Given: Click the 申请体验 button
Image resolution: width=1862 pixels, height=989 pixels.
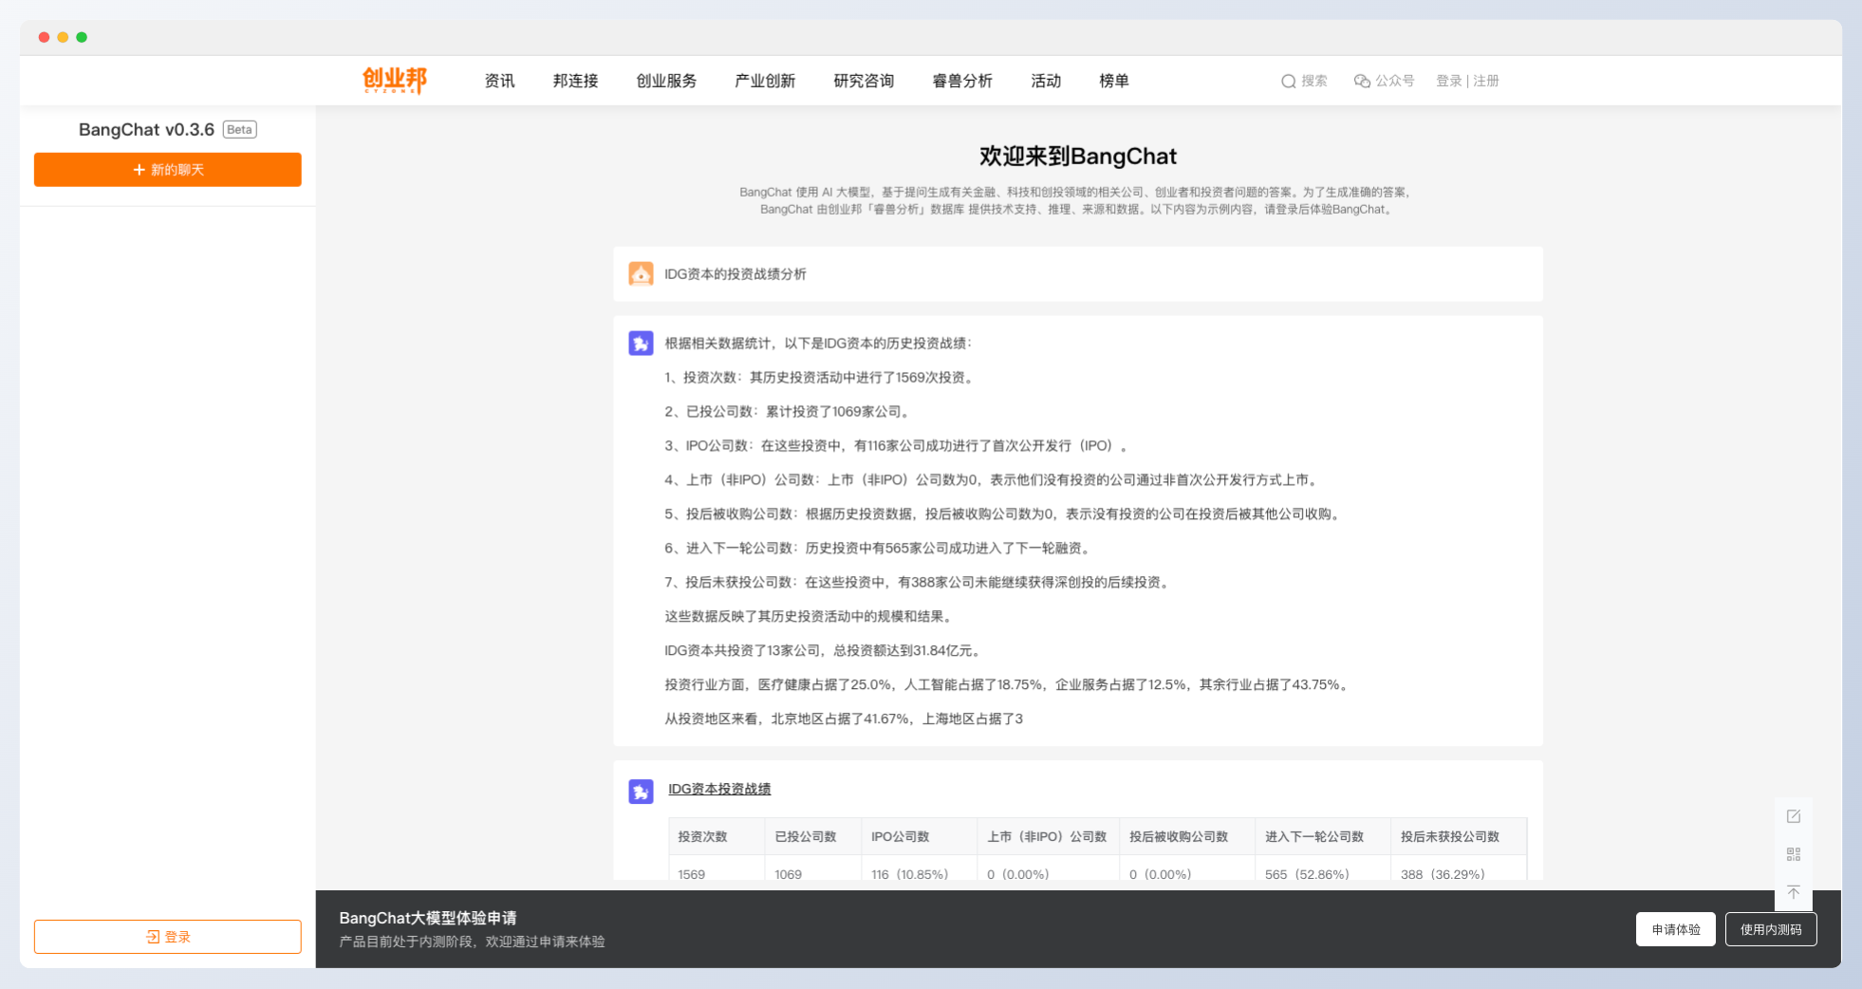Looking at the screenshot, I should 1676,929.
